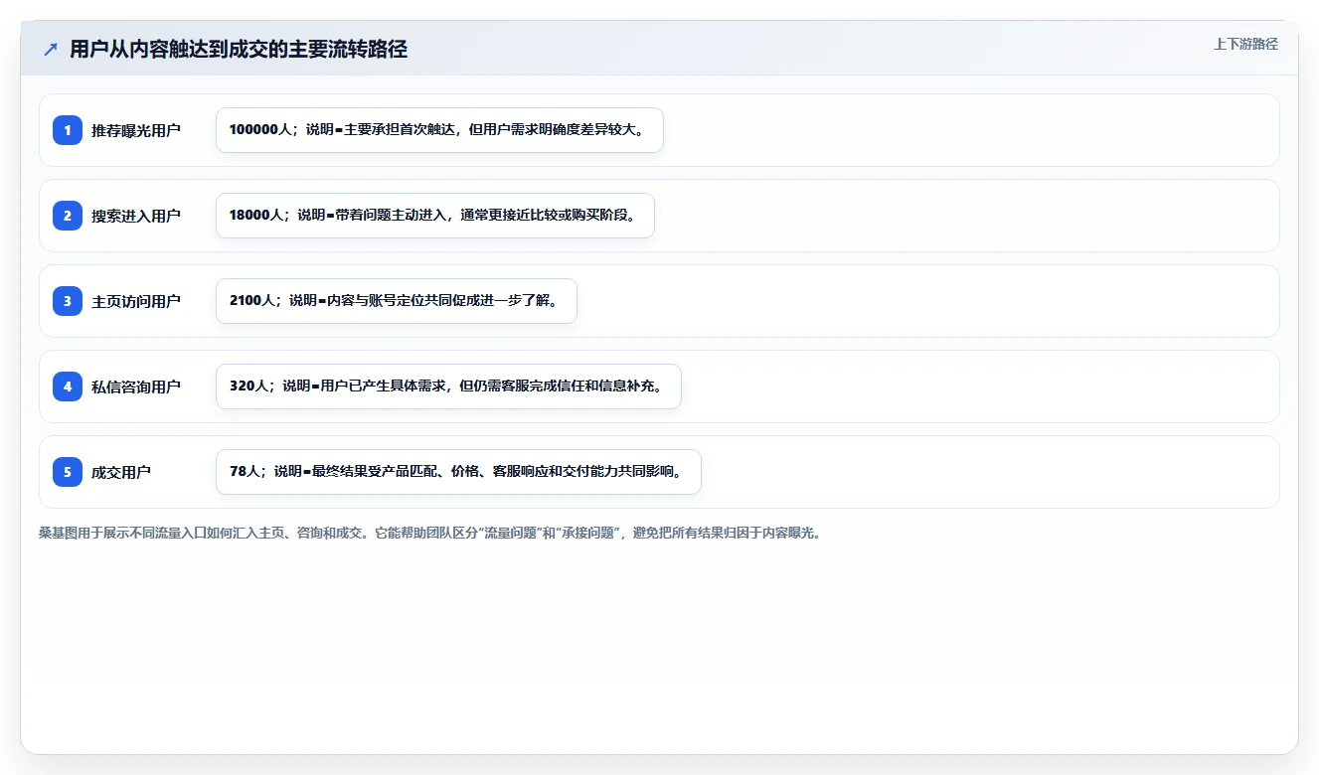The height and width of the screenshot is (775, 1319).
Task: Click the 上下游路径 label
Action: [x=1245, y=45]
